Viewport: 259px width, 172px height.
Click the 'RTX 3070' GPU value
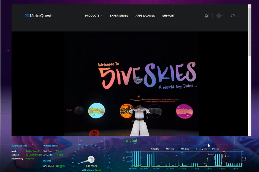coord(60,166)
